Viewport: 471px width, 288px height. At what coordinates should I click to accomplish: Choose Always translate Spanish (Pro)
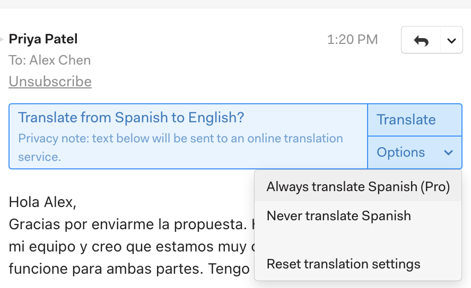357,186
